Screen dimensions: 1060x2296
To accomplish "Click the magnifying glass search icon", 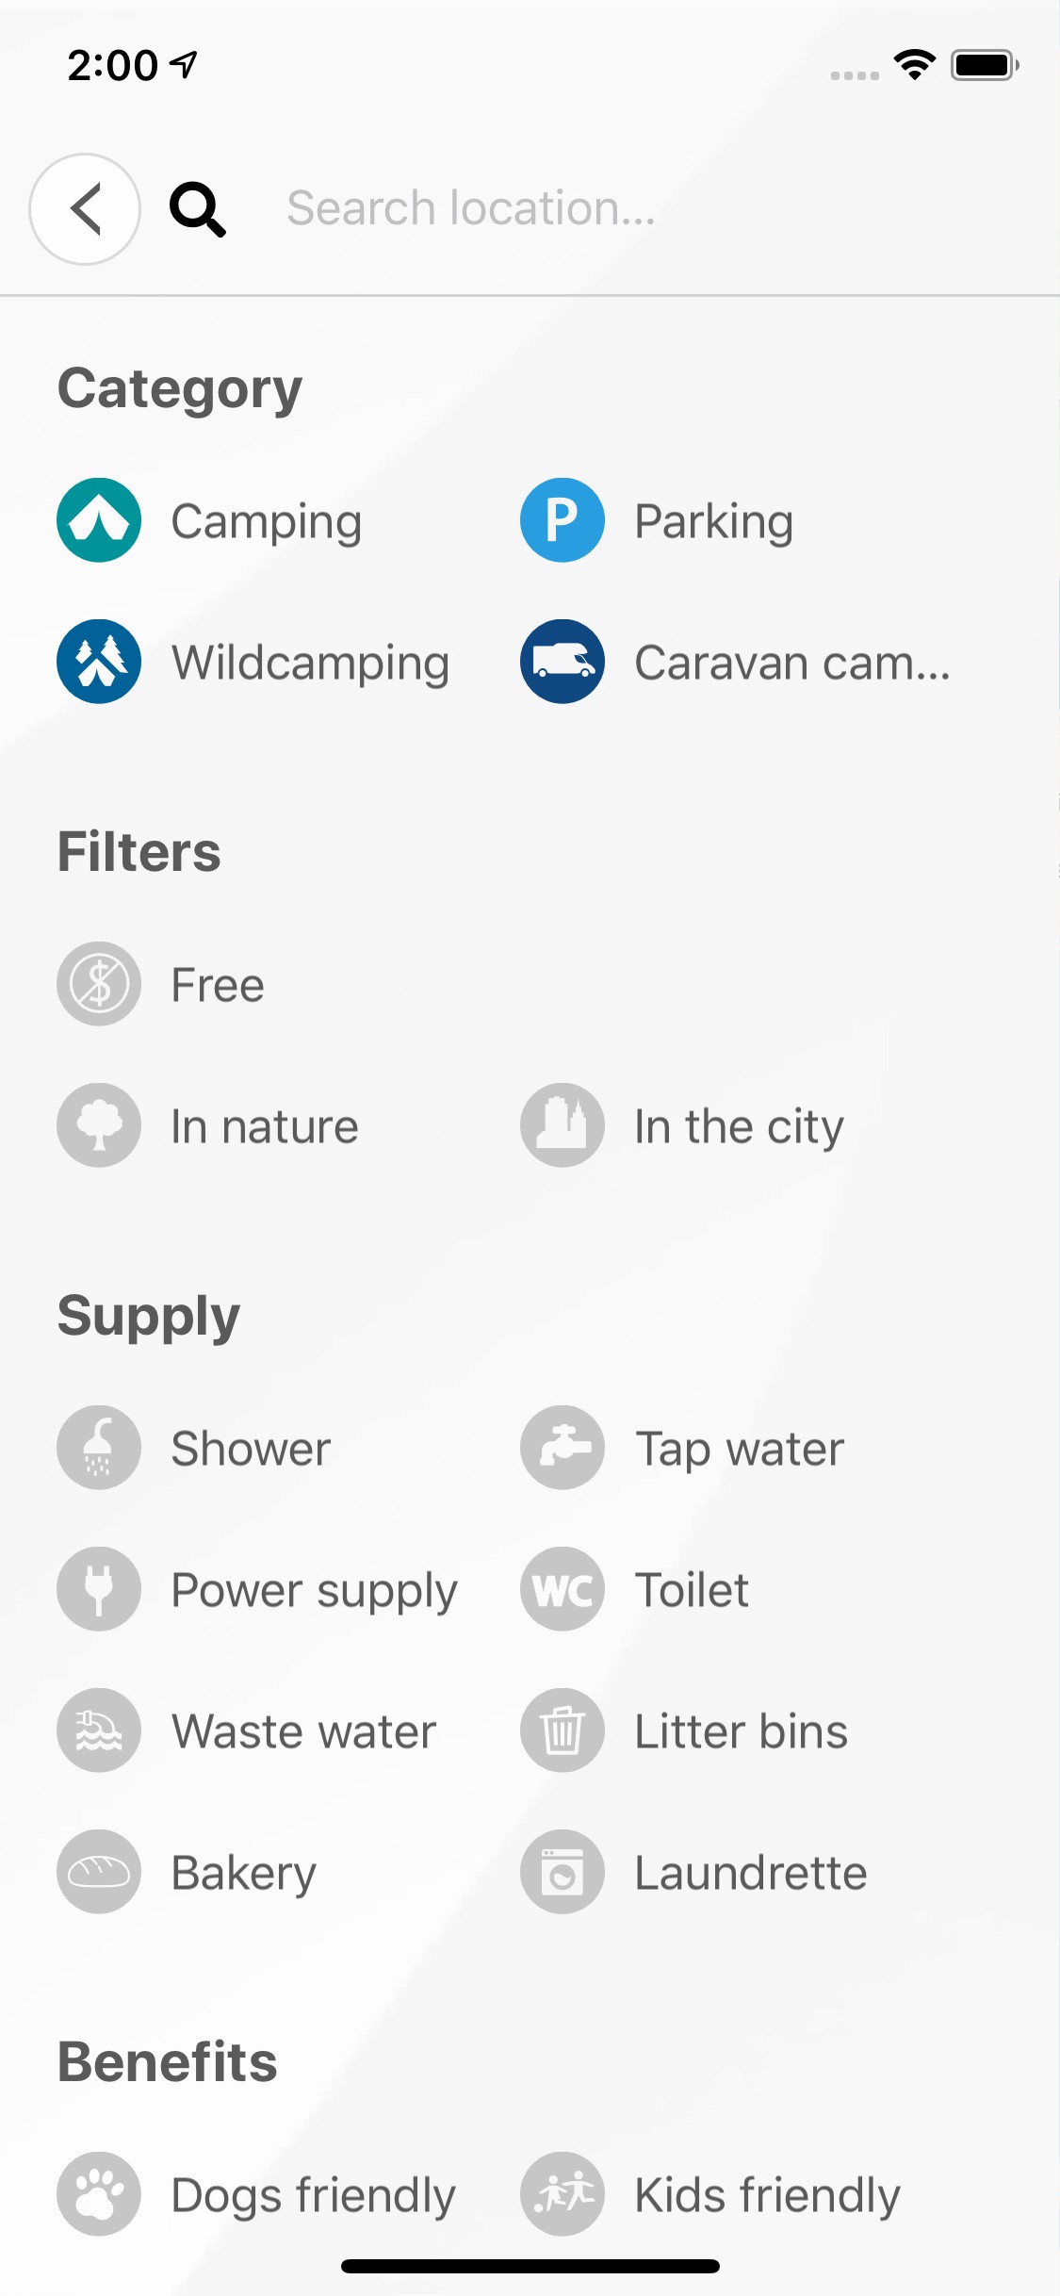I will 197,208.
